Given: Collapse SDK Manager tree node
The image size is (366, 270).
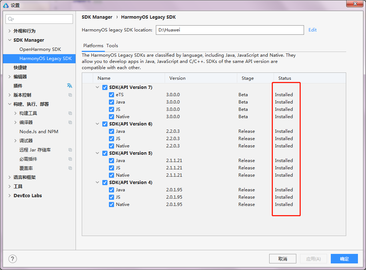Looking at the screenshot, I should click(10, 40).
